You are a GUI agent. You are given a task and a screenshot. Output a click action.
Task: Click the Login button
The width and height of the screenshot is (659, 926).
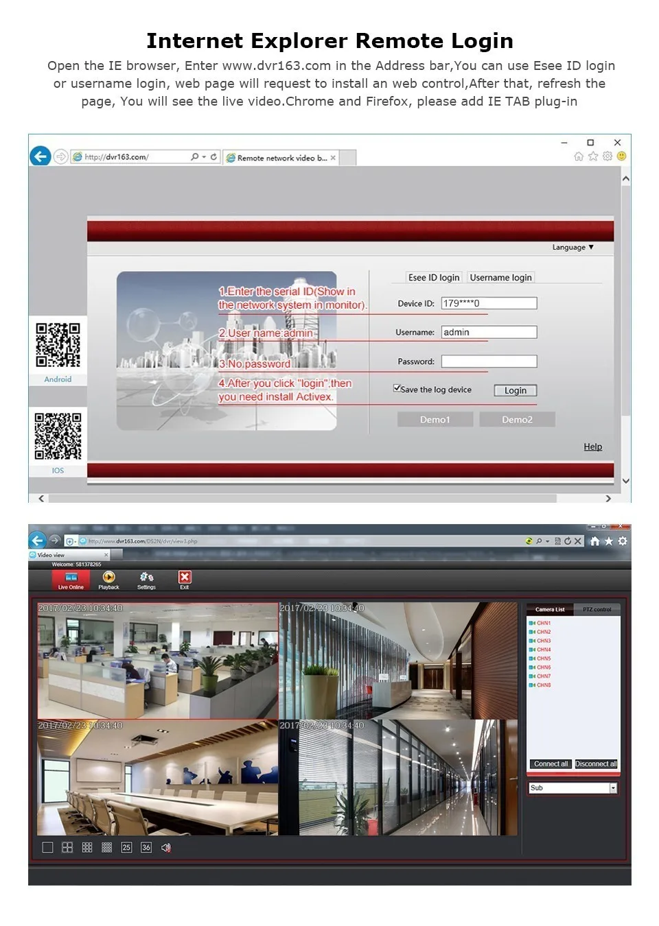point(516,390)
